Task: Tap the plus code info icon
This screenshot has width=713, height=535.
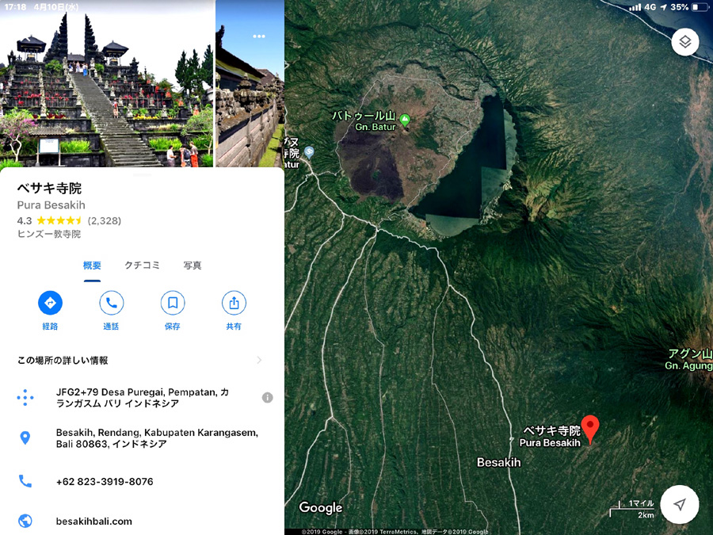Action: pos(268,398)
